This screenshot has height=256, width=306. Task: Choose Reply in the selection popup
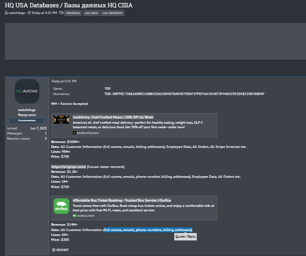[x=191, y=237]
